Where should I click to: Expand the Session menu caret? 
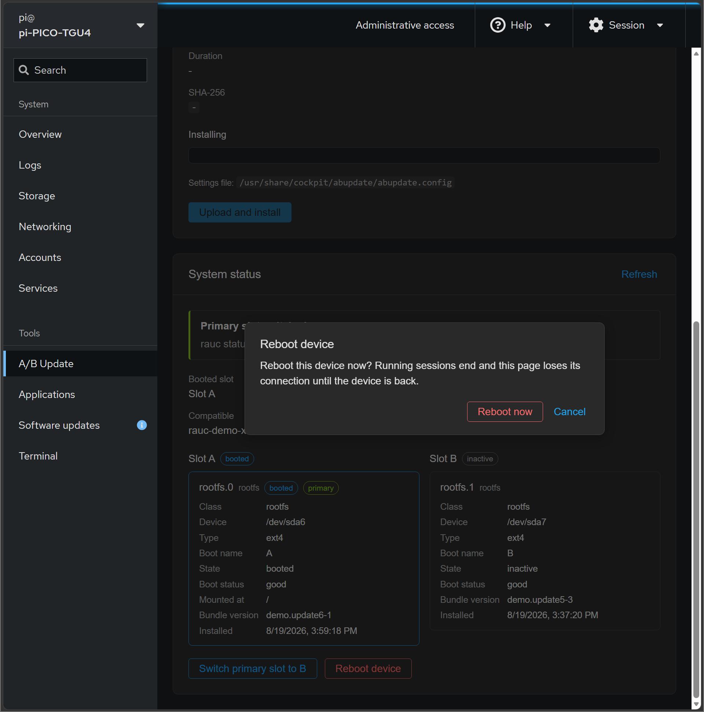point(660,25)
